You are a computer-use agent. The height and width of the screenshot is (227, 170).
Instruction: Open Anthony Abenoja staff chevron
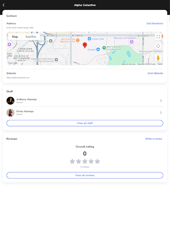coord(161,101)
